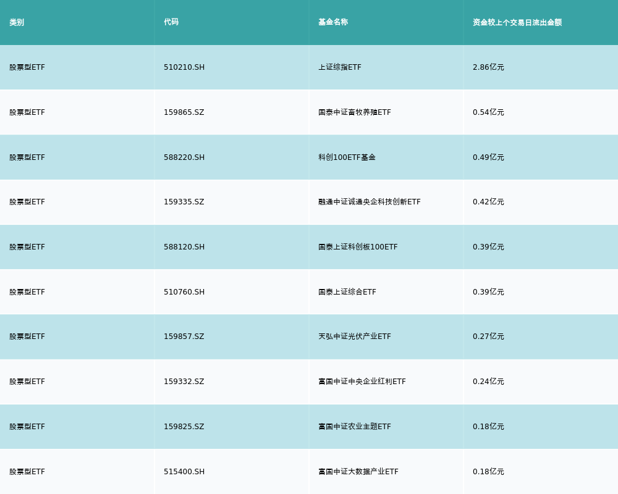618x494 pixels.
Task: Select code 588220.SH
Action: click(184, 157)
